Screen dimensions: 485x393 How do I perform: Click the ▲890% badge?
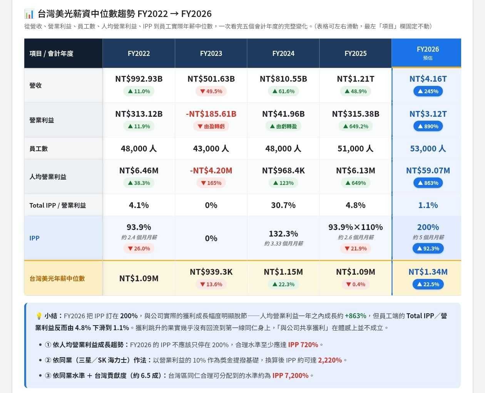pyautogui.click(x=428, y=126)
